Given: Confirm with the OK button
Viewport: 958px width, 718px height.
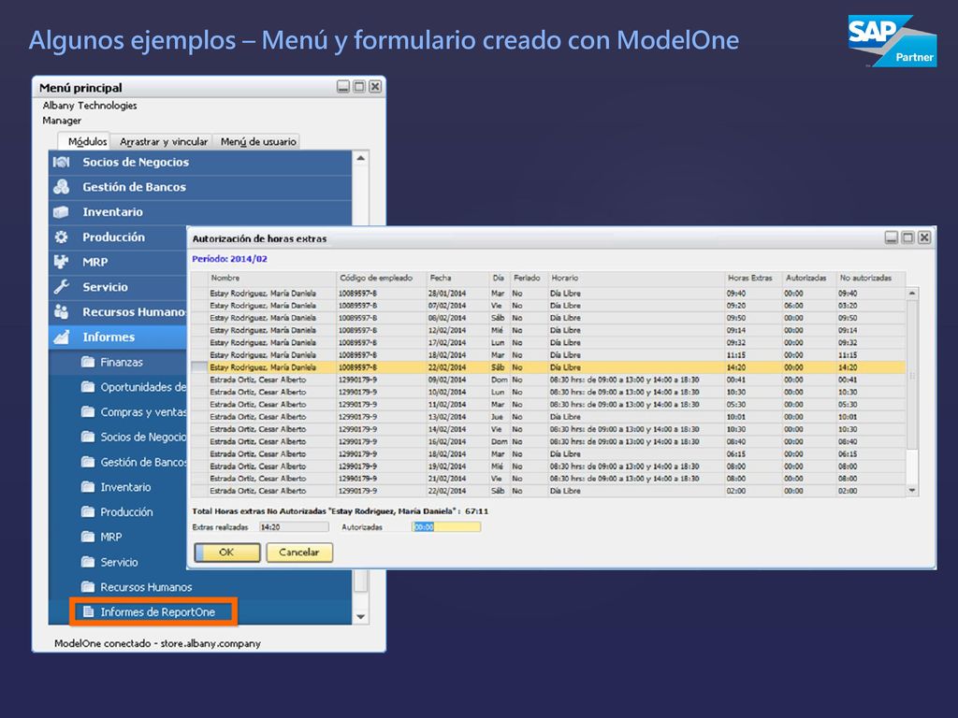Looking at the screenshot, I should click(x=226, y=553).
